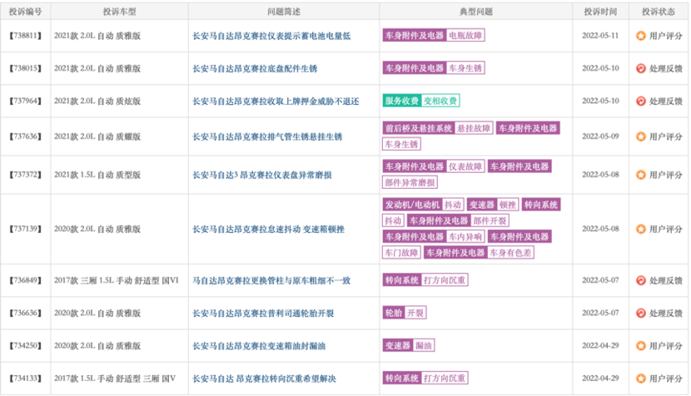Image resolution: width=691 pixels, height=396 pixels.
Task: Click the 投诉车型 column header
Action: 119,12
